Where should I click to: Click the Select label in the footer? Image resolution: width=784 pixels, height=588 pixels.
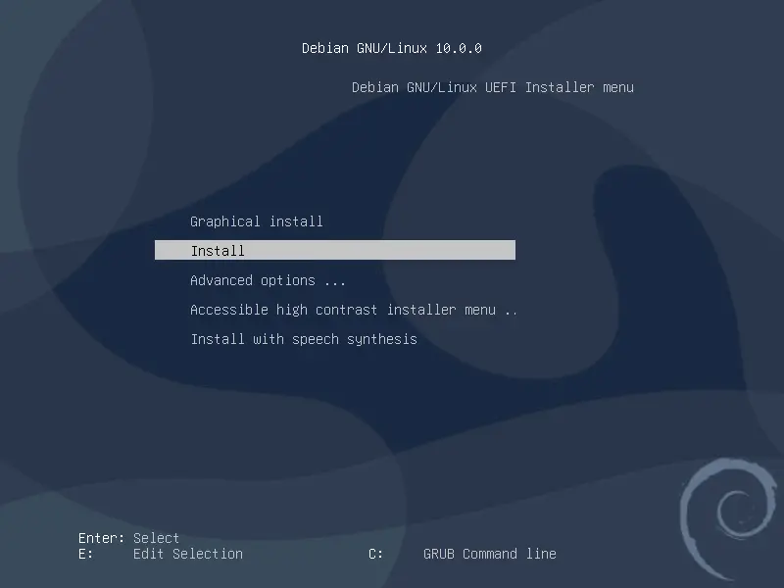point(157,537)
